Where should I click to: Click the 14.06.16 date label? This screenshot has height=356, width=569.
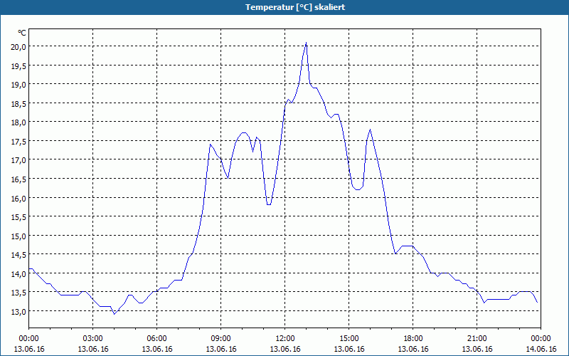click(541, 349)
